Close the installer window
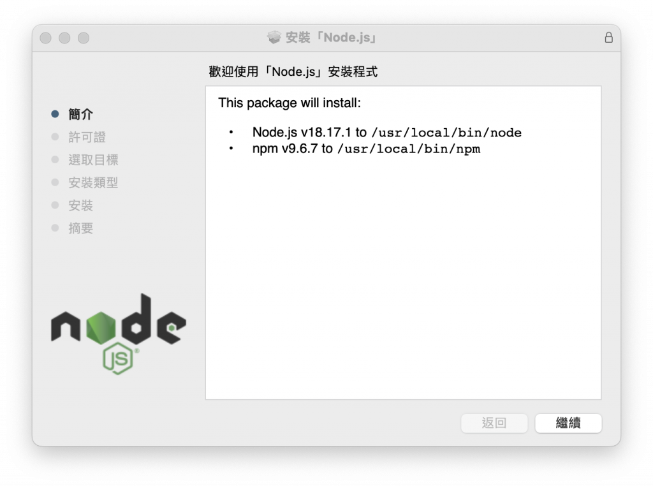 coord(45,38)
